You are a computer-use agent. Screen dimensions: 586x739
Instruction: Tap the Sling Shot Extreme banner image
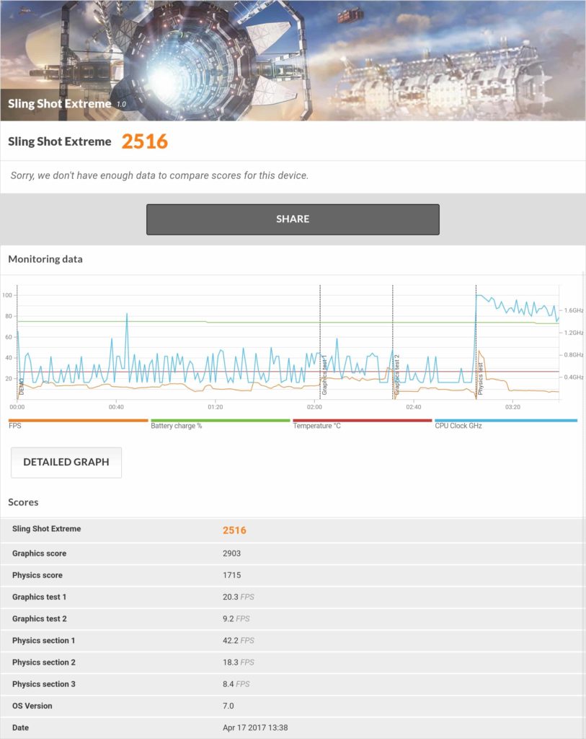tap(293, 60)
